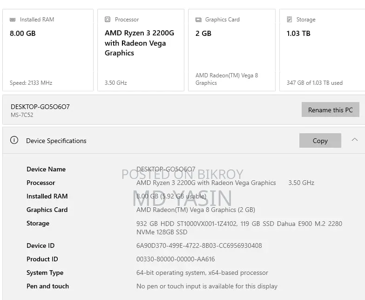The height and width of the screenshot is (300, 365).
Task: Select 'NVMe 128GB SSD' storage line
Action: point(162,232)
